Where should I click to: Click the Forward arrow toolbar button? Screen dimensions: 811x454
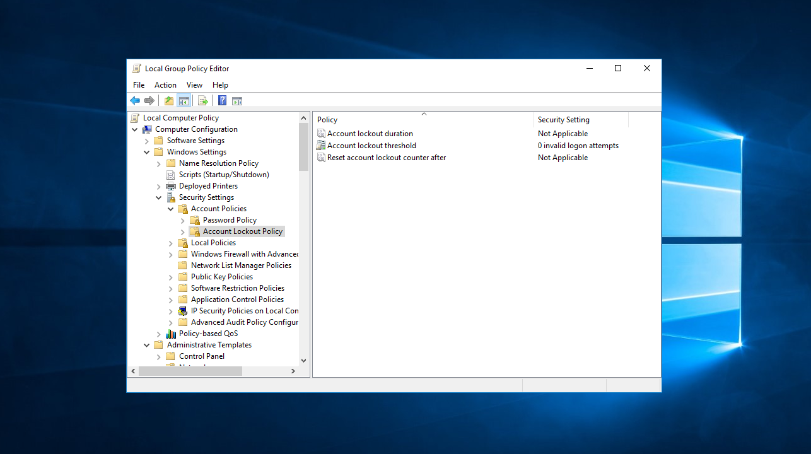[149, 101]
